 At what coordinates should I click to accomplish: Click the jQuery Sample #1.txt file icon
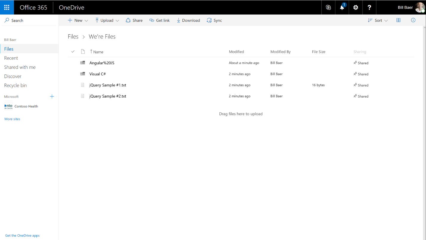coord(83,85)
